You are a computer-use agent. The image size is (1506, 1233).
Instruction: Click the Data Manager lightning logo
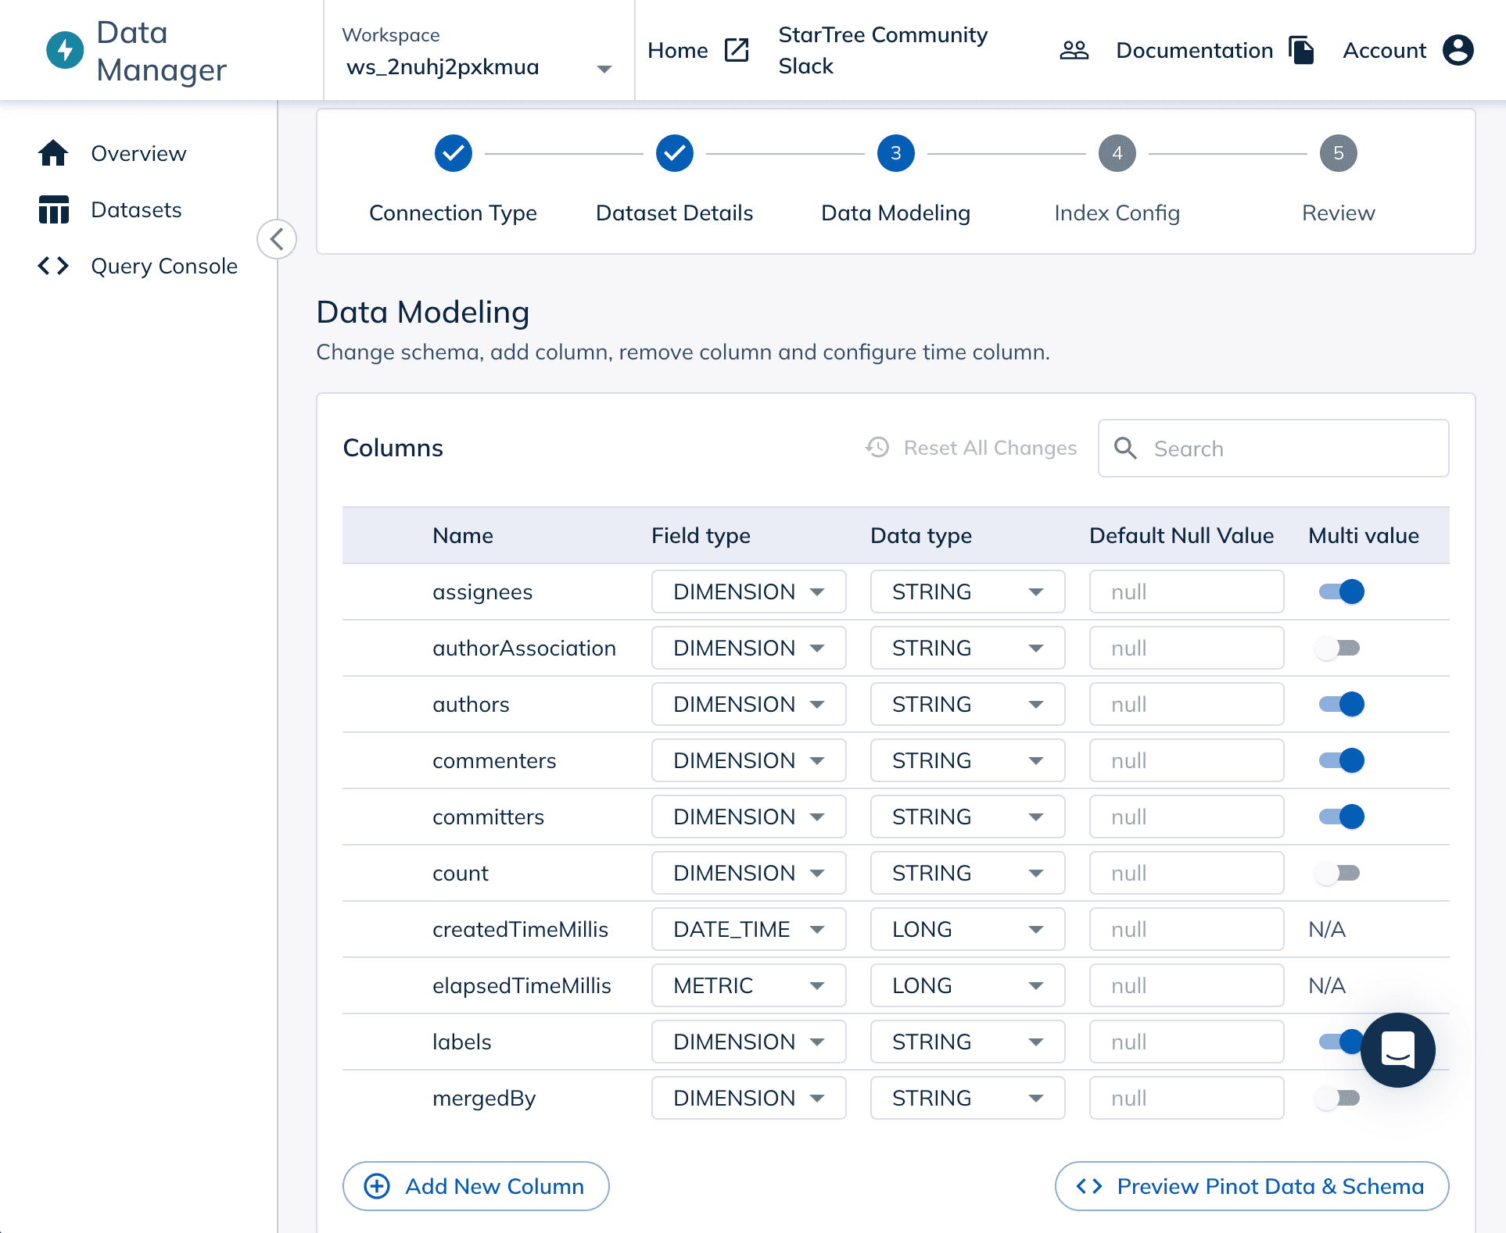pos(66,50)
